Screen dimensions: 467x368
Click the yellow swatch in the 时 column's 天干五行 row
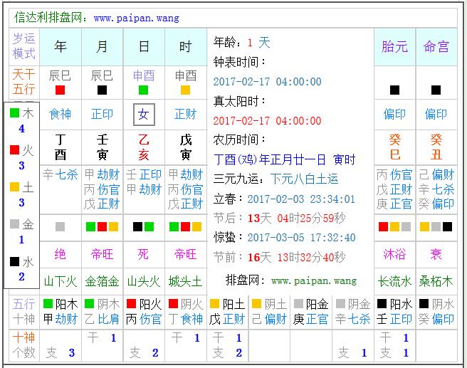pyautogui.click(x=185, y=90)
